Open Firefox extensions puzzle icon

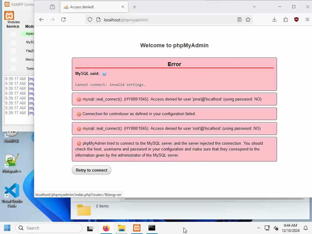[x=285, y=19]
